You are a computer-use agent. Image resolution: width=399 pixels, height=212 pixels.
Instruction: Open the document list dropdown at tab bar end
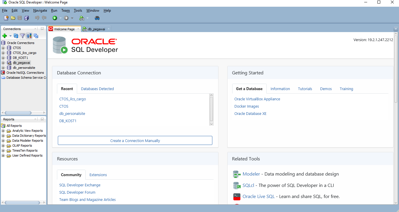tap(396, 29)
